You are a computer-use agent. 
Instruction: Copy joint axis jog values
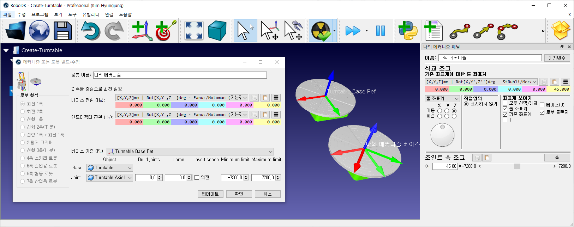(x=477, y=158)
